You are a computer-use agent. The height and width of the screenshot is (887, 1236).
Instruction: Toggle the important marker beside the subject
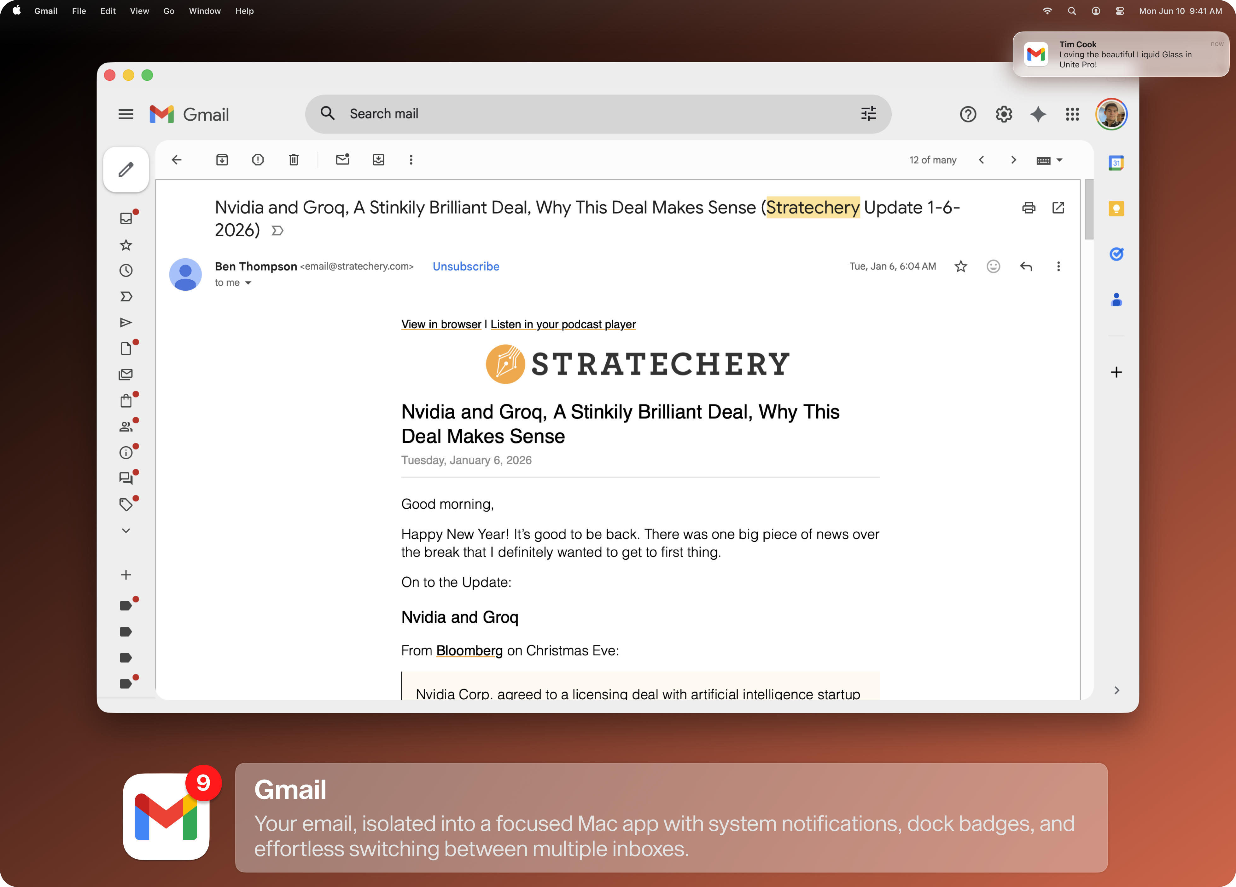click(277, 231)
